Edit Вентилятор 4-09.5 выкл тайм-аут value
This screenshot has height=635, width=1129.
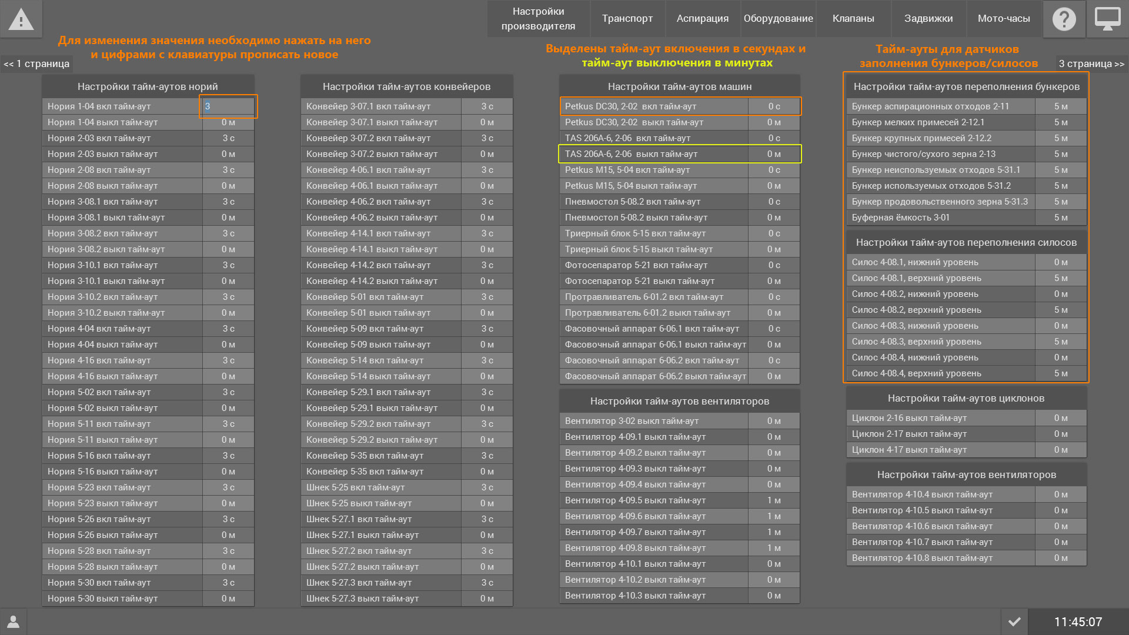[x=774, y=500]
